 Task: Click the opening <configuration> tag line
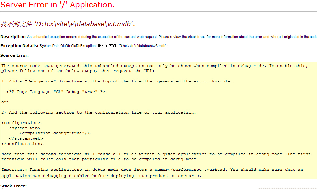21,123
